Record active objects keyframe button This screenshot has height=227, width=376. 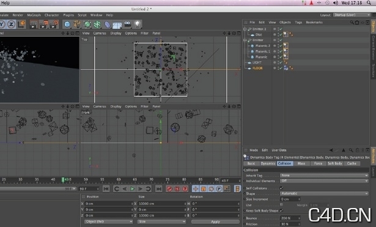tap(169, 189)
